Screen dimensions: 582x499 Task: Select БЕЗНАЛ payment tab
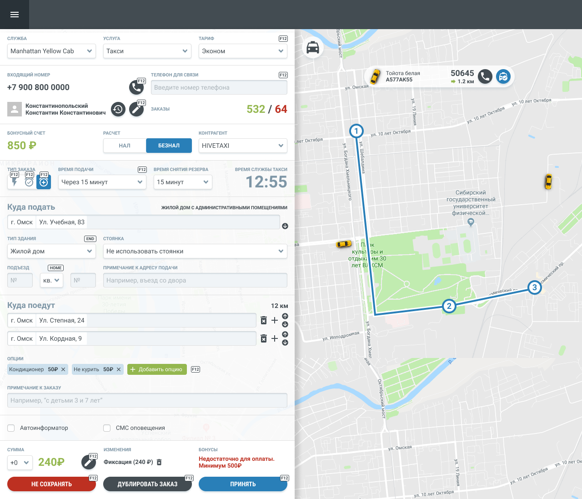[169, 146]
